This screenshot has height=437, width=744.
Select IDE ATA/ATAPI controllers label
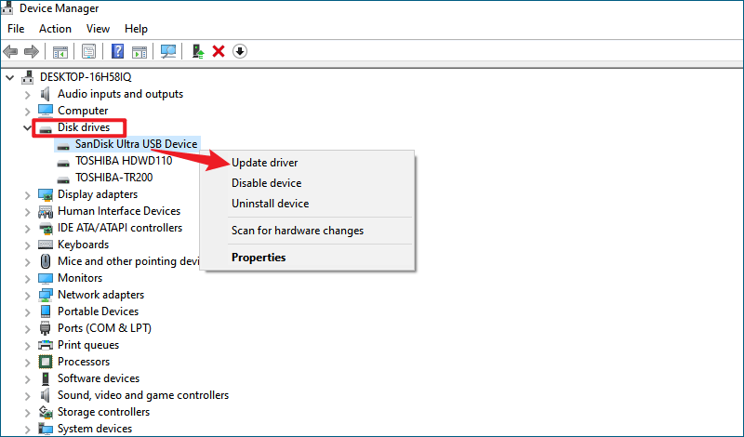(120, 228)
